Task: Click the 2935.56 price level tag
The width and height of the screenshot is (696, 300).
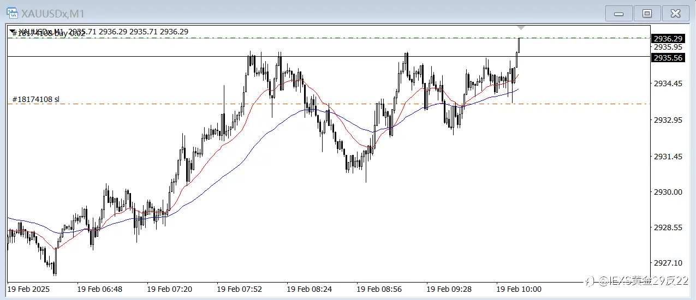Action: click(668, 57)
